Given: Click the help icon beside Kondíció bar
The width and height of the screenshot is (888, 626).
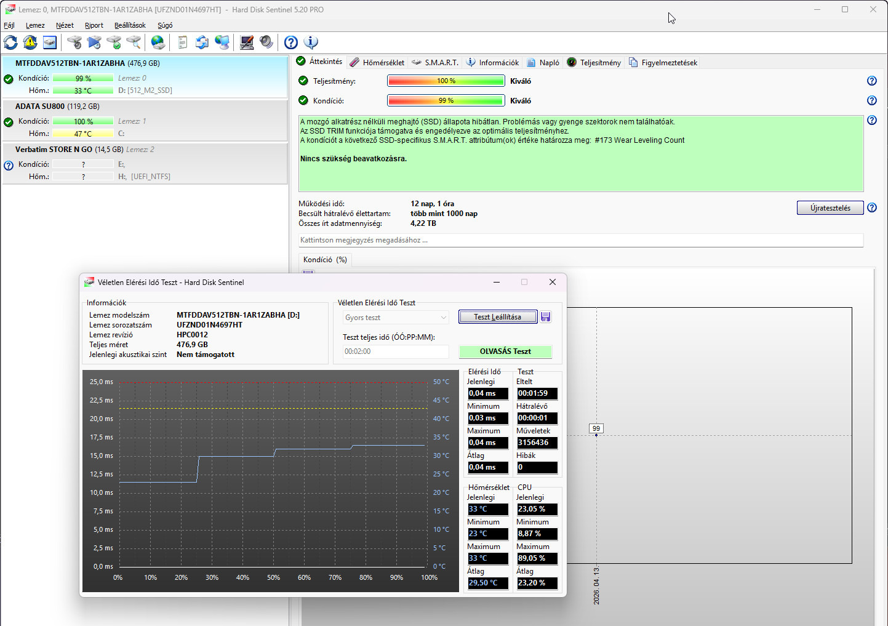Looking at the screenshot, I should click(x=872, y=100).
